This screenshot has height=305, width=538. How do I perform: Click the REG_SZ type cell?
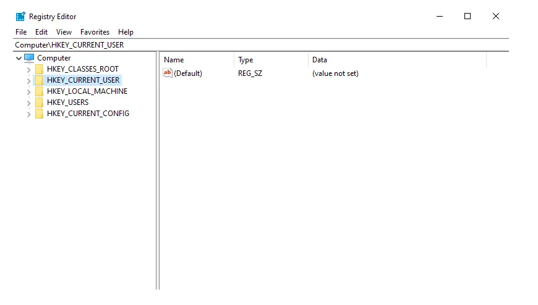coord(250,73)
